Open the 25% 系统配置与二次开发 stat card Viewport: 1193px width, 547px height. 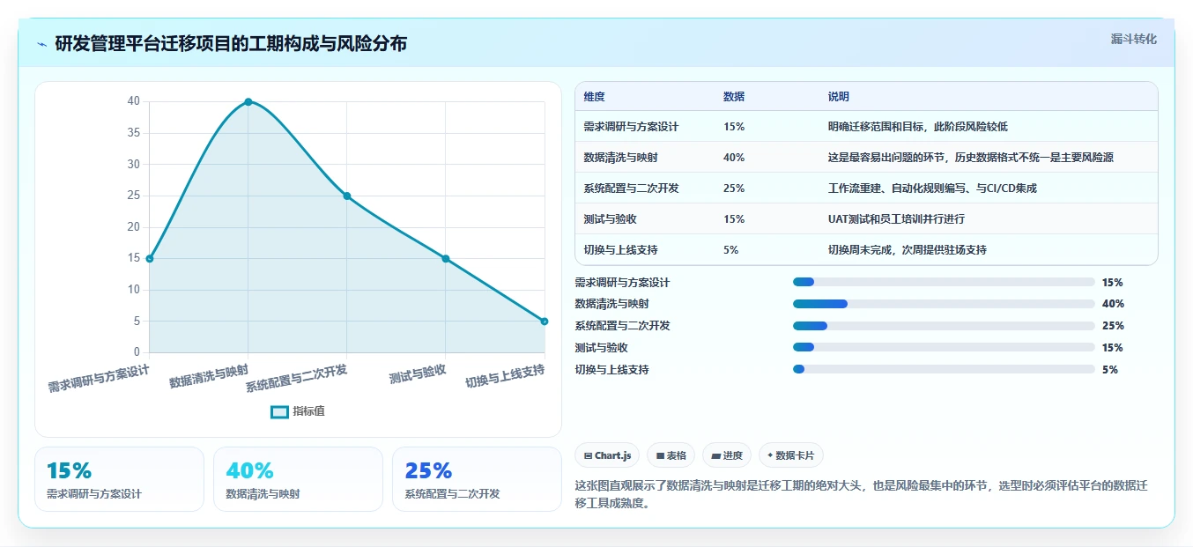click(x=477, y=479)
